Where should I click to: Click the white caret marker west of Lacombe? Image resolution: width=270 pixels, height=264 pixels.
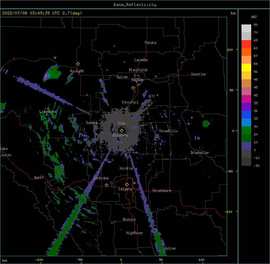coord(124,62)
